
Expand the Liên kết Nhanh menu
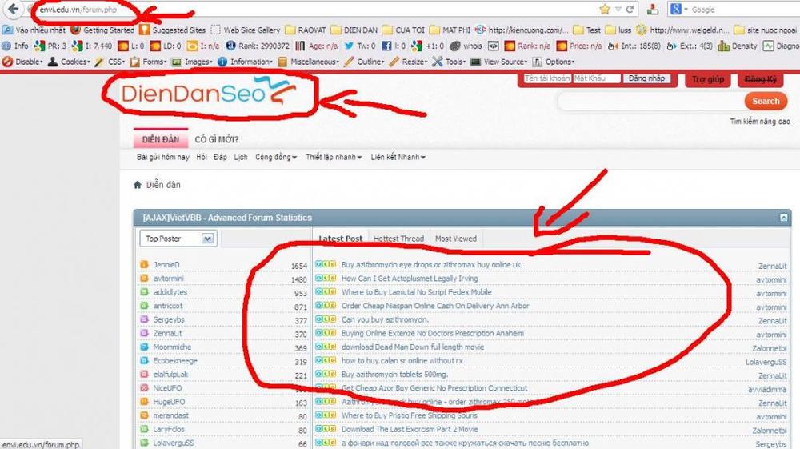(398, 157)
